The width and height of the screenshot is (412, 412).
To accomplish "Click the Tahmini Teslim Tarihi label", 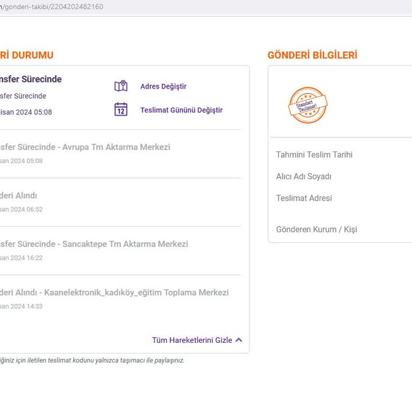I will pyautogui.click(x=314, y=154).
